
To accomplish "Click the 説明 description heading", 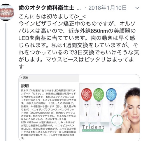I will pyautogui.click(x=25, y=86).
